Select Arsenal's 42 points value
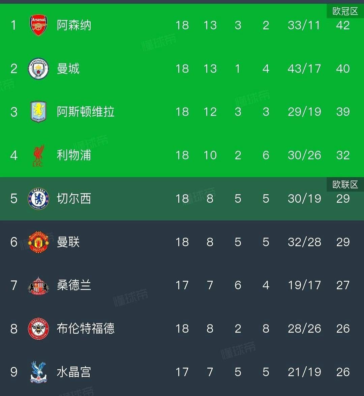 (343, 25)
